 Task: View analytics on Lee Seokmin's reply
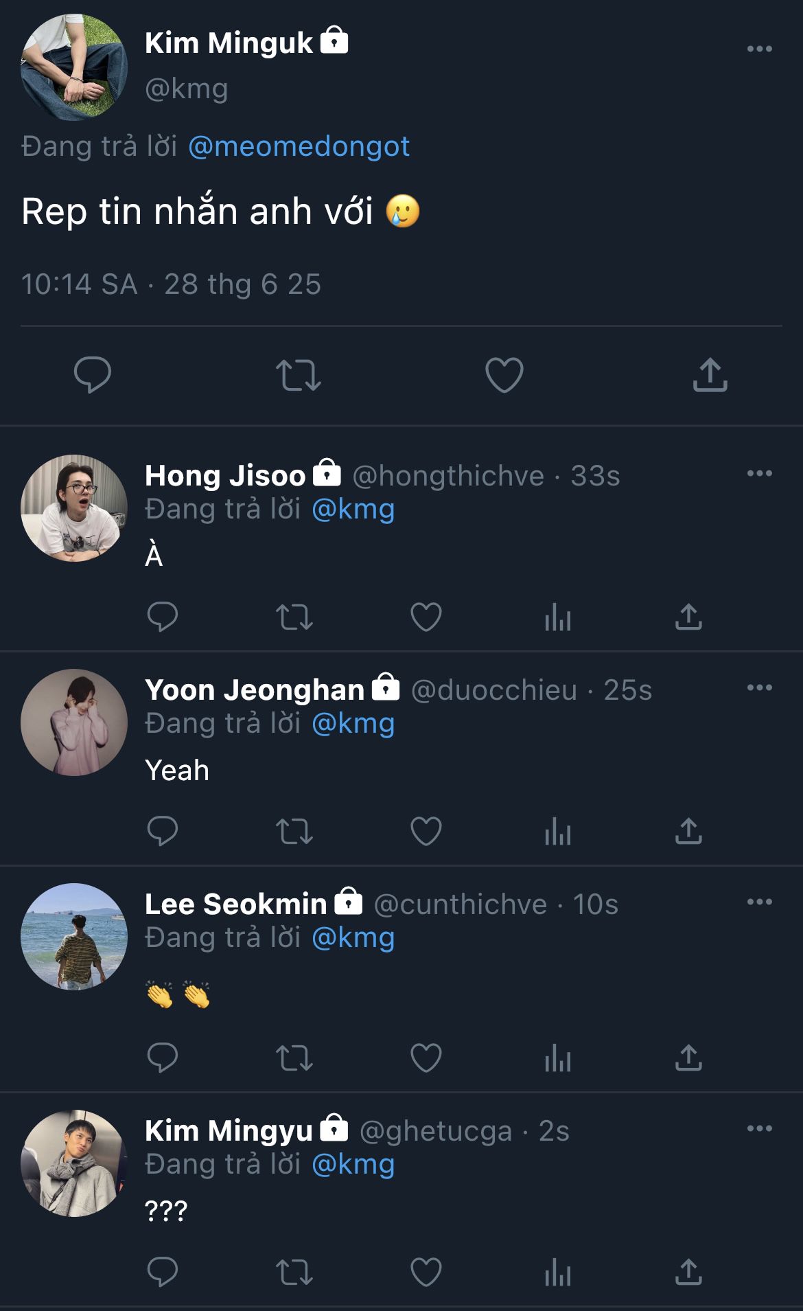pos(557,1058)
